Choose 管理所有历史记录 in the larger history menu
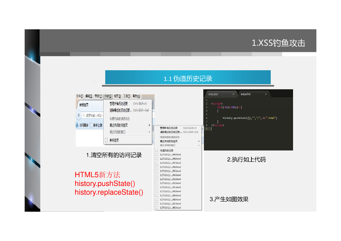The height and width of the screenshot is (241, 341). (128, 104)
